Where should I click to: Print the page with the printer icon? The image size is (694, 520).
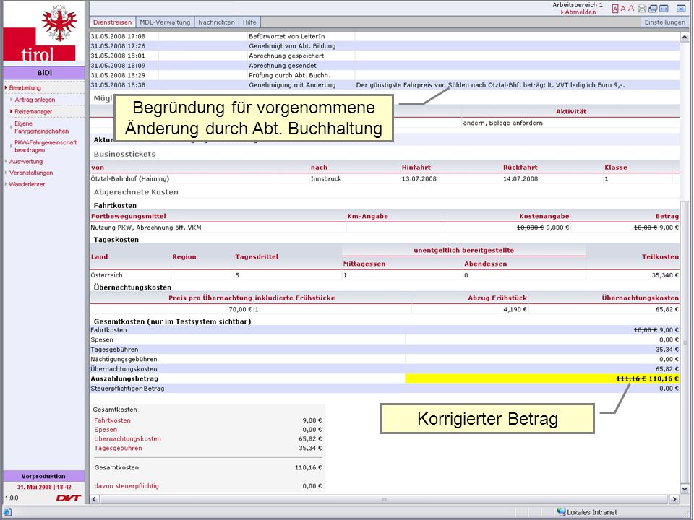[x=642, y=9]
